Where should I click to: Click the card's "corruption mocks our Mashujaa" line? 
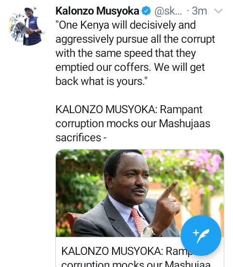coord(136,264)
